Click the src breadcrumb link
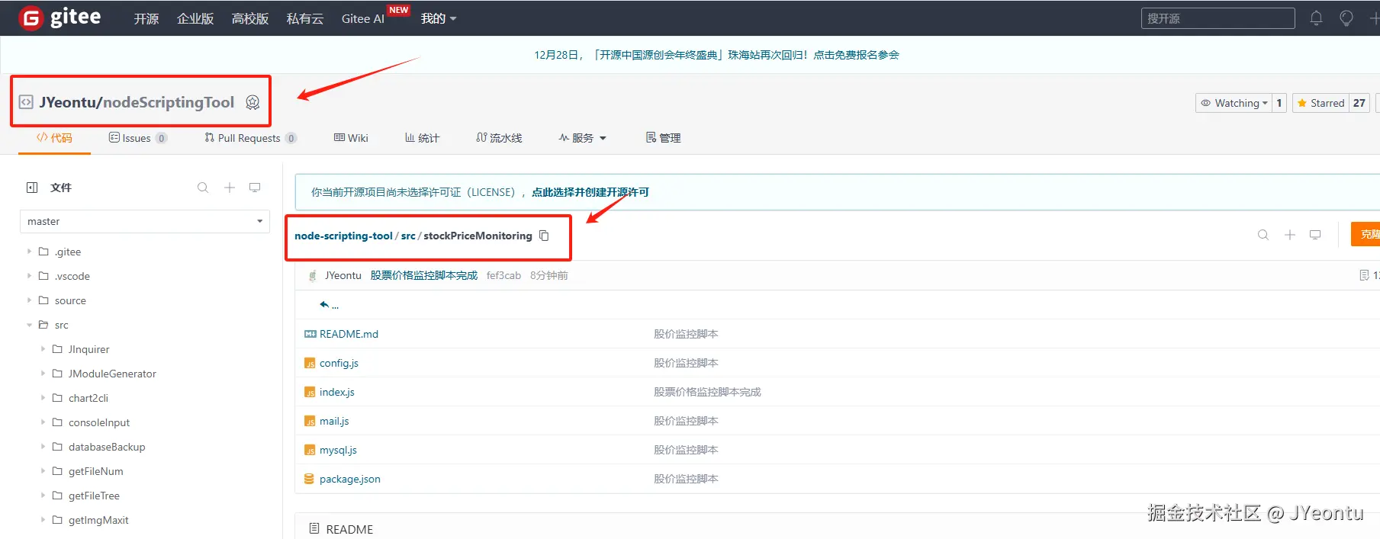Viewport: 1380px width, 539px height. coord(408,236)
